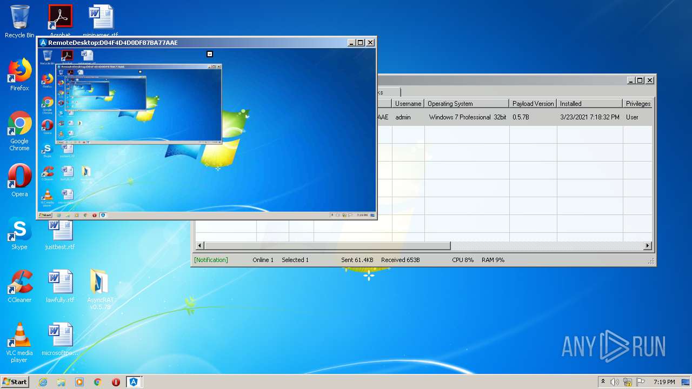
Task: Click the Received 653B status entry
Action: [x=400, y=260]
